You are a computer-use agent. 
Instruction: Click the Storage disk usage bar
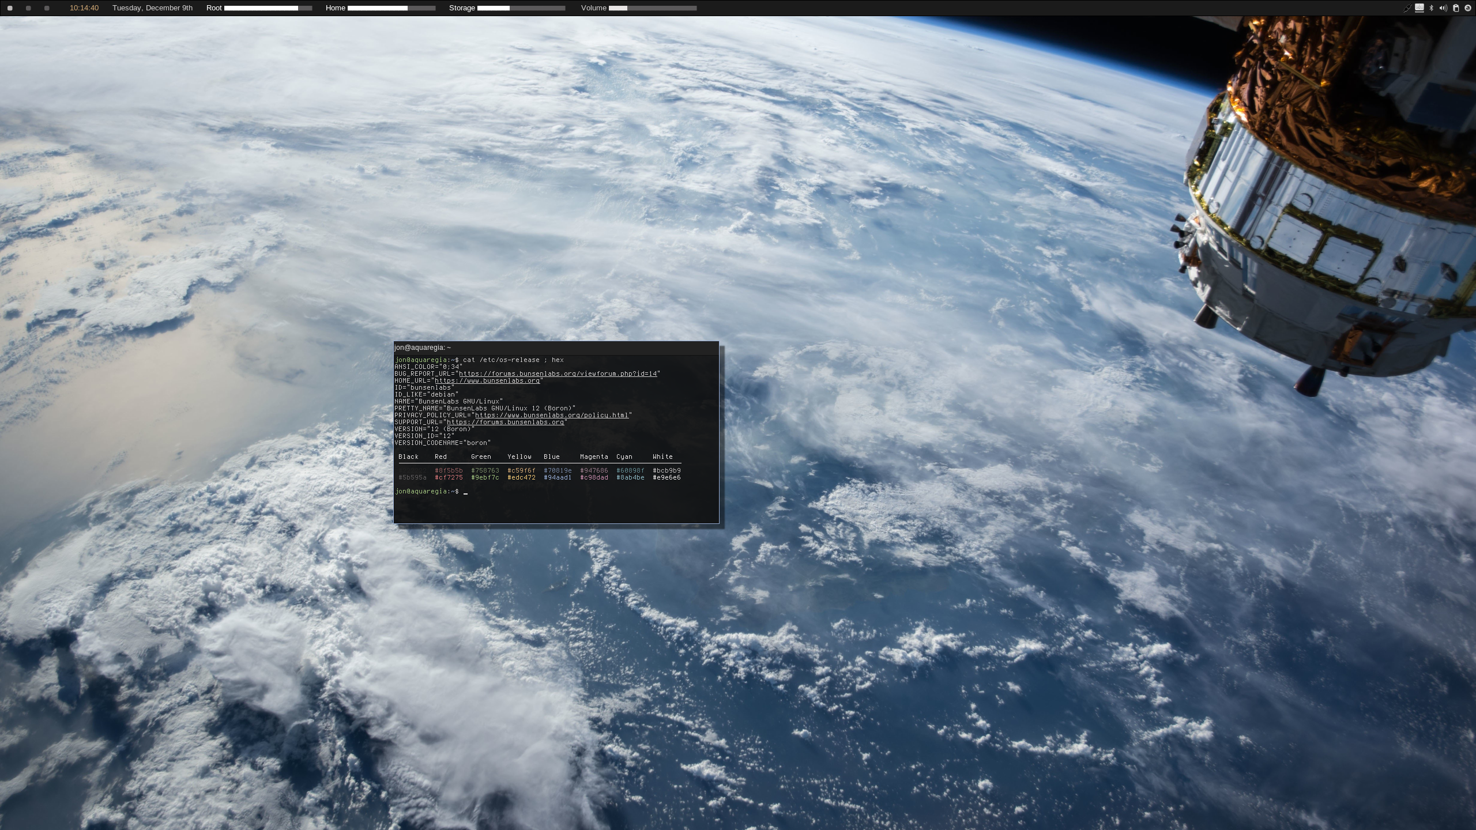[521, 8]
